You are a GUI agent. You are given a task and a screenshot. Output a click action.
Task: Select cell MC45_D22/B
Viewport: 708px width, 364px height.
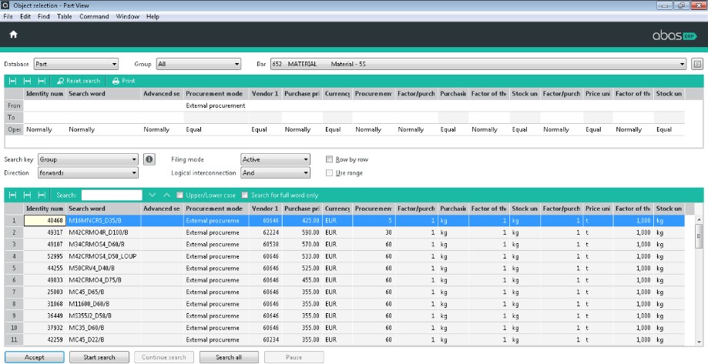[103, 339]
